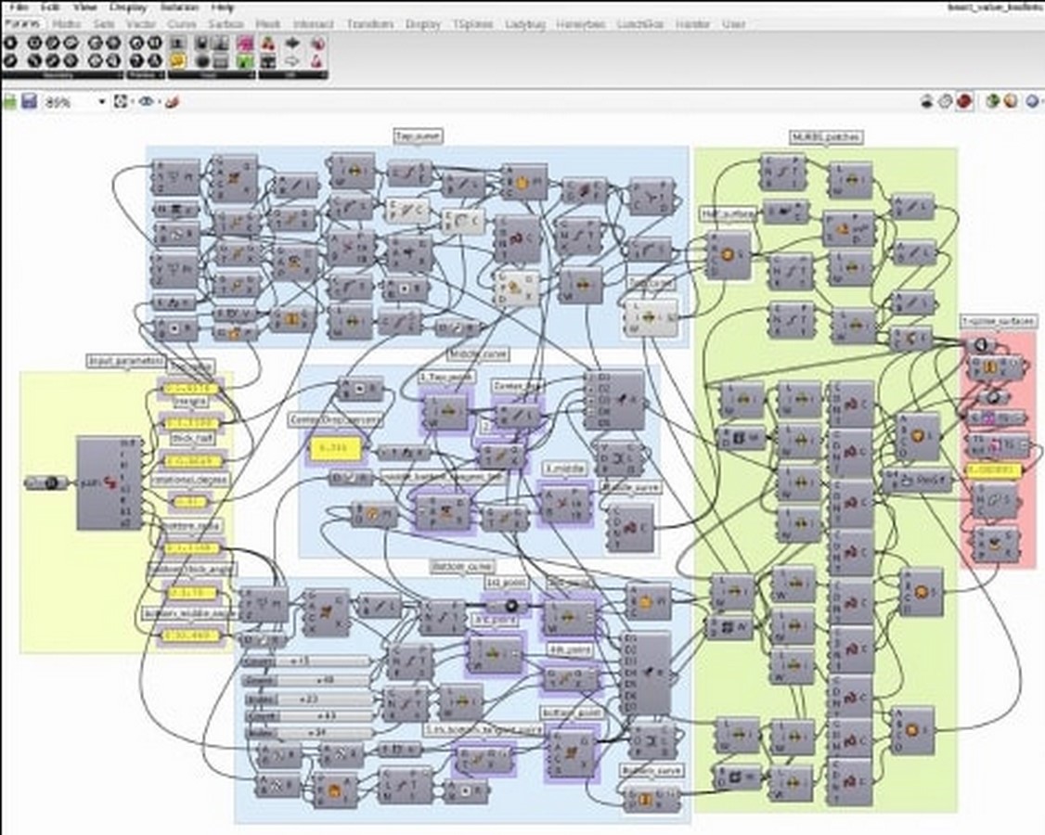This screenshot has height=835, width=1045.
Task: Select the Bottom_curve group label
Action: [462, 567]
